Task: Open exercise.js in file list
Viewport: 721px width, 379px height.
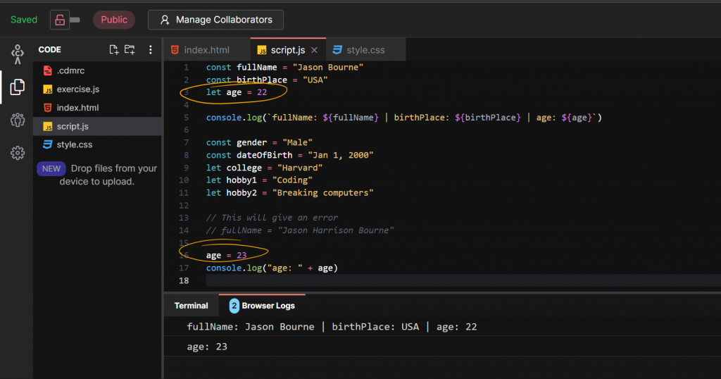Action: tap(97, 89)
